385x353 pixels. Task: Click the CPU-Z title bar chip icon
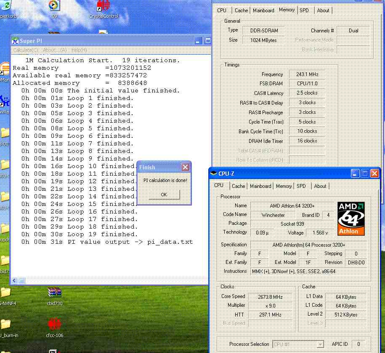214,174
